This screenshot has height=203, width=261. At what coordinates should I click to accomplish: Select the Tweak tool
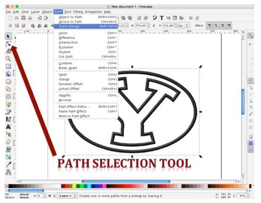pyautogui.click(x=8, y=51)
